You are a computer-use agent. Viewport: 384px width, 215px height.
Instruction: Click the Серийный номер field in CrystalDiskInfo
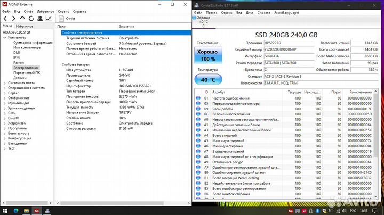click(x=289, y=49)
